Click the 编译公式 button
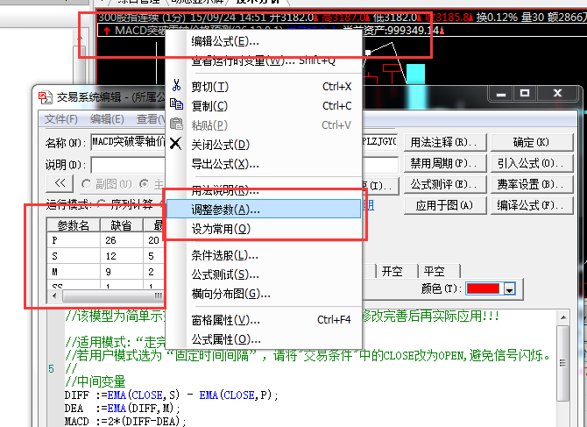 [x=530, y=205]
